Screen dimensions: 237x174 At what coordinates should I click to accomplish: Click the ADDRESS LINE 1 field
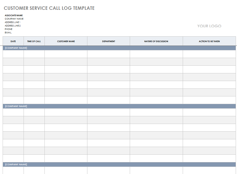[x=12, y=22]
